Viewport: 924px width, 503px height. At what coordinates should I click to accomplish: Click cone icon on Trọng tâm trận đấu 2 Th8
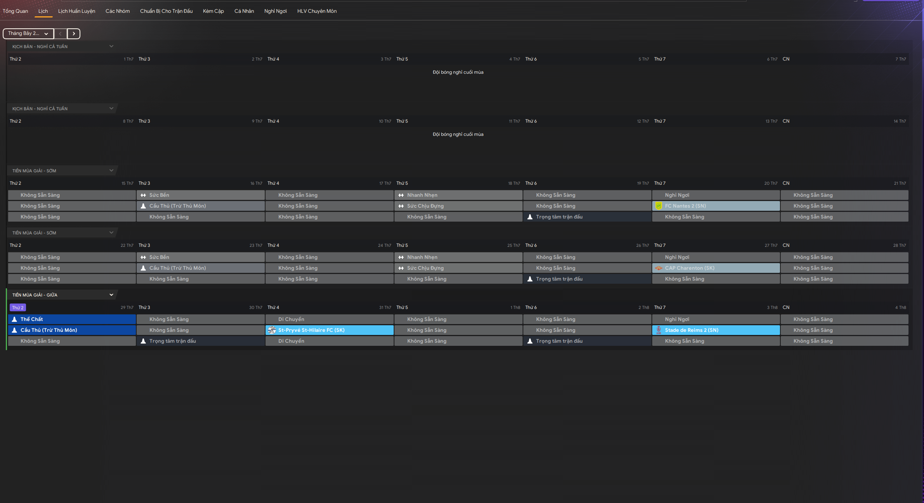(x=530, y=341)
